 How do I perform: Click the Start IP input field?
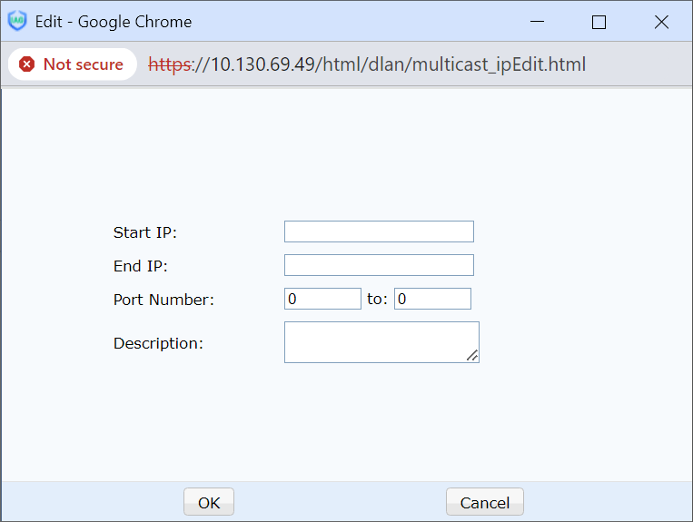379,231
